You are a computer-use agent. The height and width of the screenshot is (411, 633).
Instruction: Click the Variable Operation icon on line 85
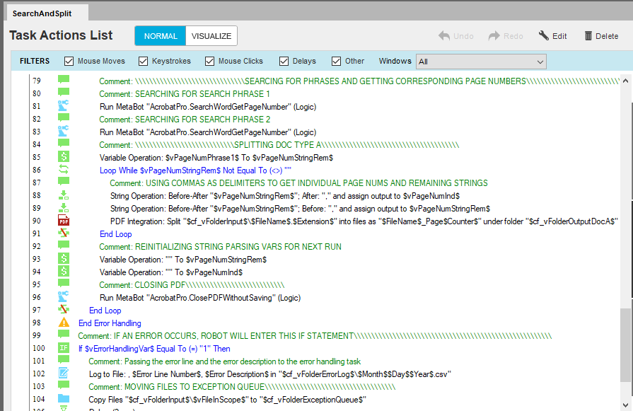point(64,158)
